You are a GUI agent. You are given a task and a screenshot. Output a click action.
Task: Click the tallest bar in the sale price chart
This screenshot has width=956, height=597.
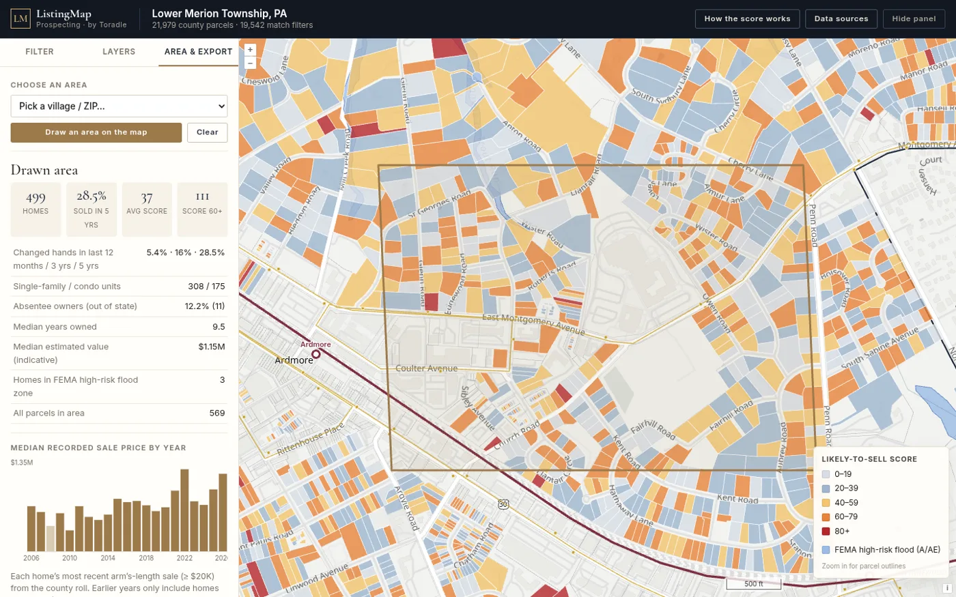(184, 510)
